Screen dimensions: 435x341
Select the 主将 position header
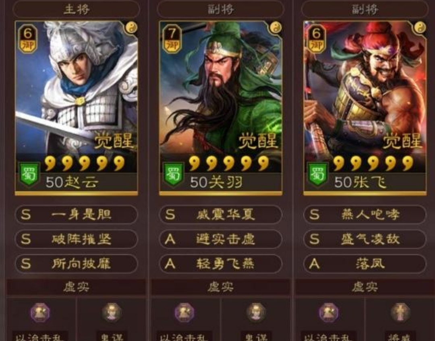[x=76, y=9]
